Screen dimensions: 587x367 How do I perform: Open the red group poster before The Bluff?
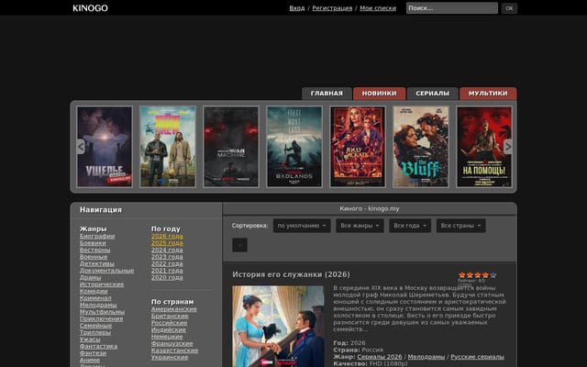pos(358,147)
